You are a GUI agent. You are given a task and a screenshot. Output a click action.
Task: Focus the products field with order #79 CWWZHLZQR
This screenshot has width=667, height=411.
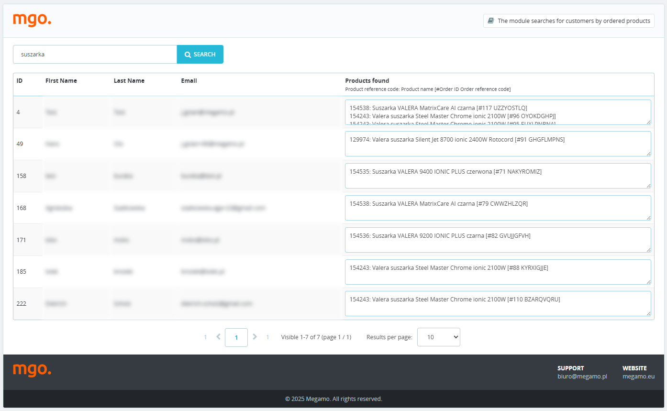(498, 208)
